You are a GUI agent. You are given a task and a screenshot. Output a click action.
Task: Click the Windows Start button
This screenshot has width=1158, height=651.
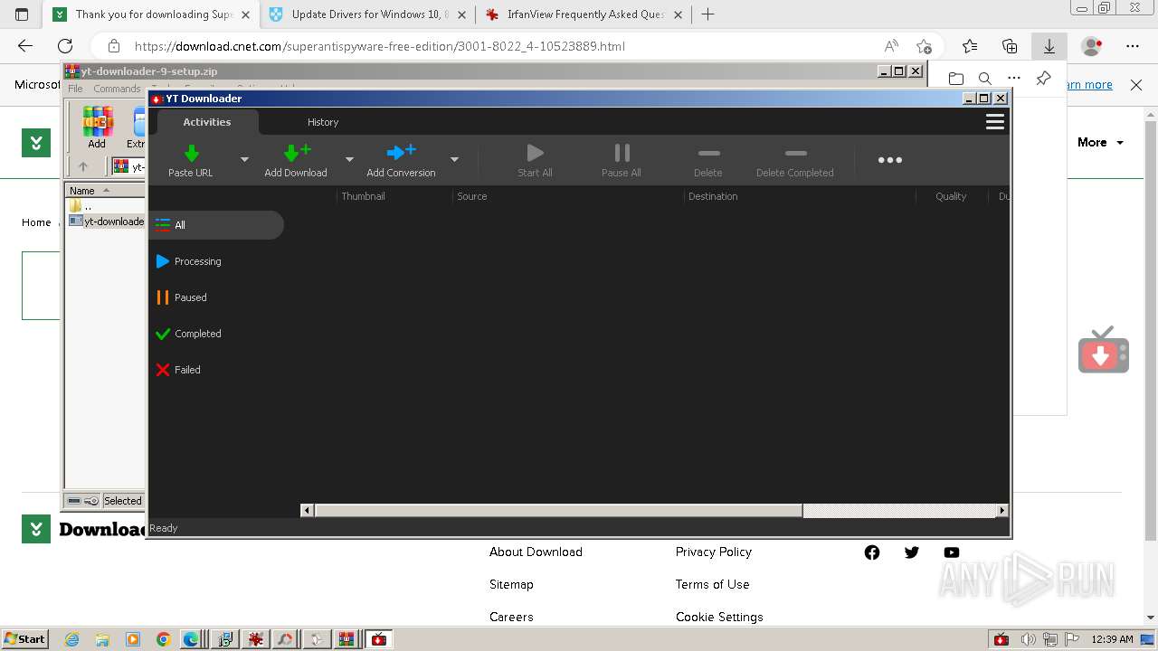coord(24,638)
